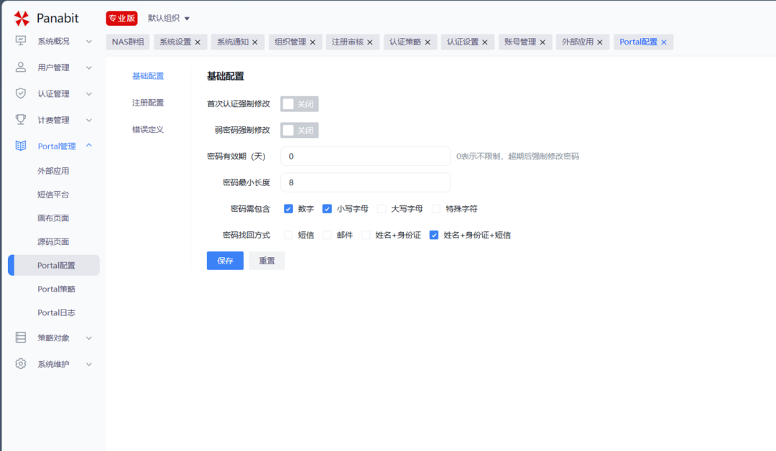The width and height of the screenshot is (776, 451).
Task: Click the Portal管理 book icon
Action: point(20,146)
